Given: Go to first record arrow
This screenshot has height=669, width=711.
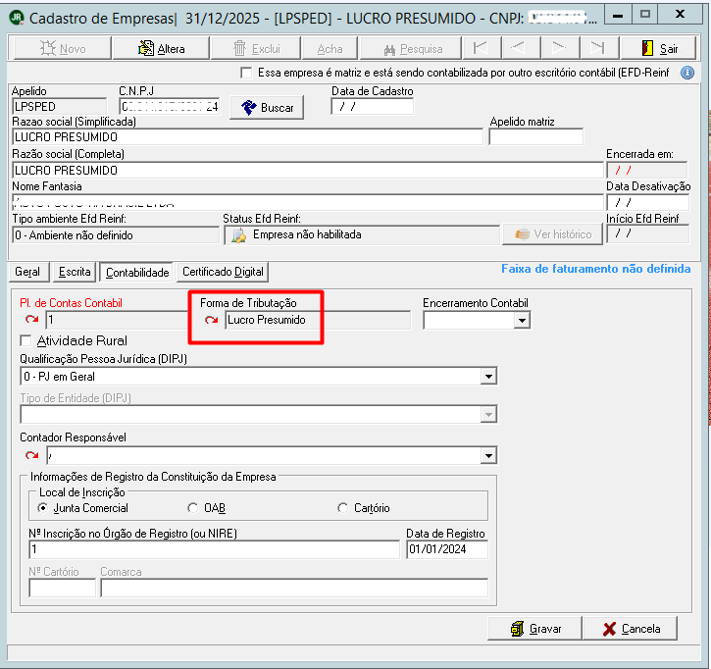Looking at the screenshot, I should (x=482, y=48).
